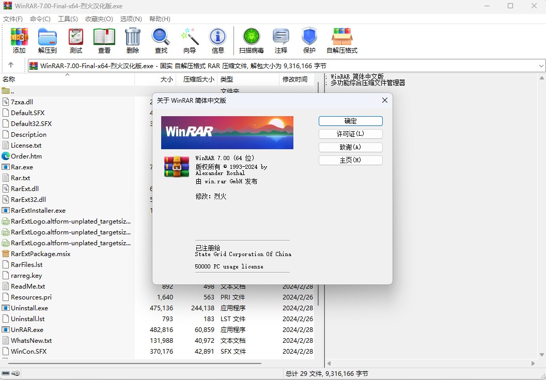The height and width of the screenshot is (380, 546).
Task: Expand the archive path dropdown arrow
Action: point(541,66)
